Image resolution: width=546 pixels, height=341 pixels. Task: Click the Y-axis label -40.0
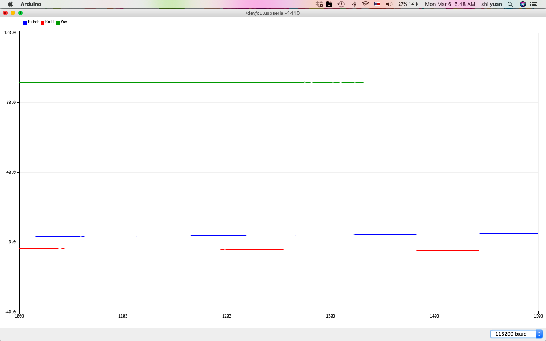click(10, 312)
